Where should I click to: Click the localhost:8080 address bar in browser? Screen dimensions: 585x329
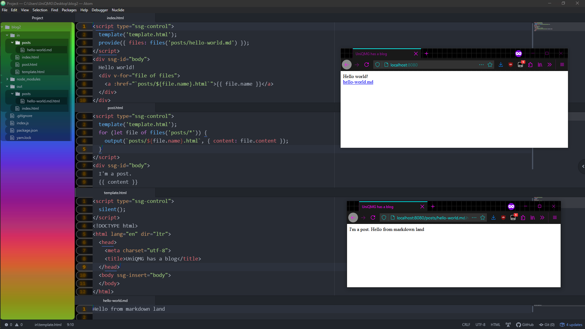[x=403, y=65]
